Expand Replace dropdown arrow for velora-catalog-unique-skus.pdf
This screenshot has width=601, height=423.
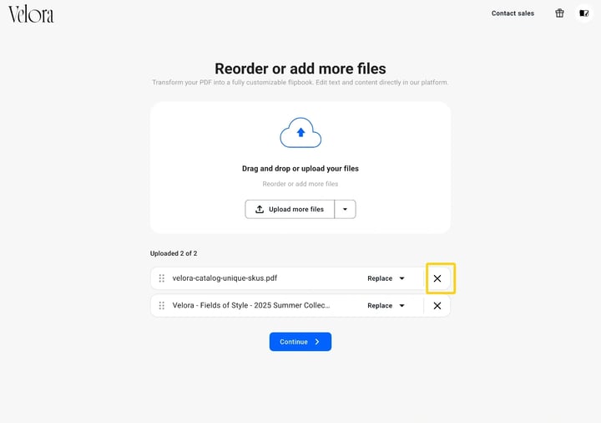pyautogui.click(x=402, y=278)
